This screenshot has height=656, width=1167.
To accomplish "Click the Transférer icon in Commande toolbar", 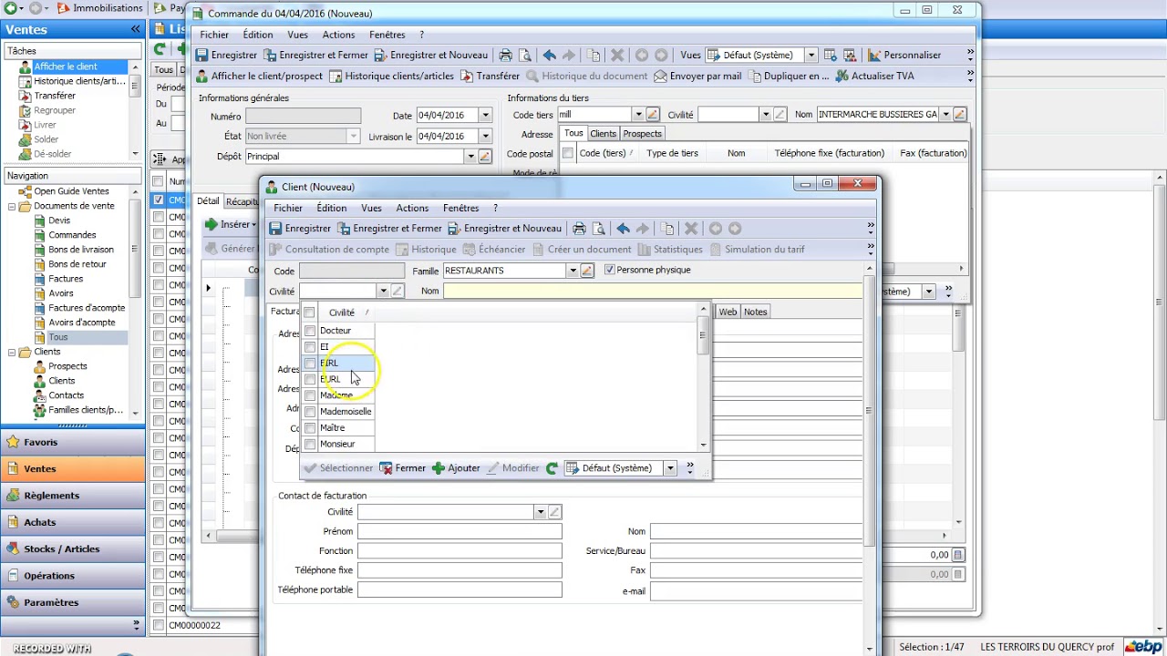I will pyautogui.click(x=467, y=77).
